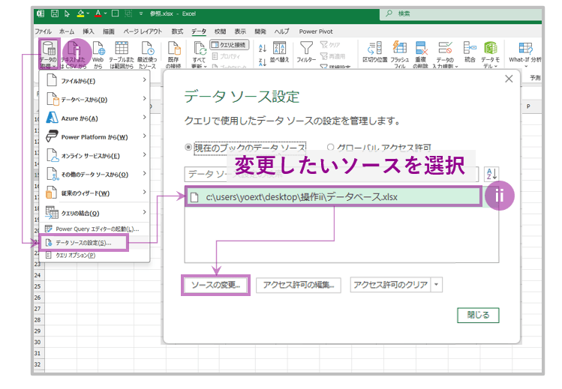Click the 検索 box in title bar
This screenshot has width=562, height=389.
point(461,13)
